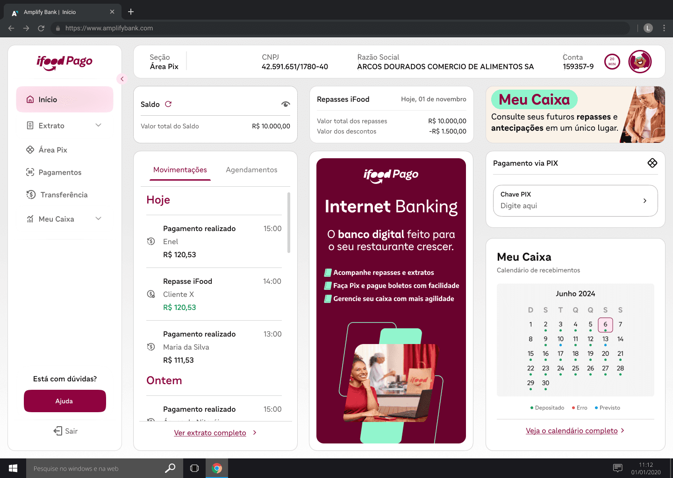Screen dimensions: 673x478
Task: Click the Sair logout icon
Action: tap(58, 431)
